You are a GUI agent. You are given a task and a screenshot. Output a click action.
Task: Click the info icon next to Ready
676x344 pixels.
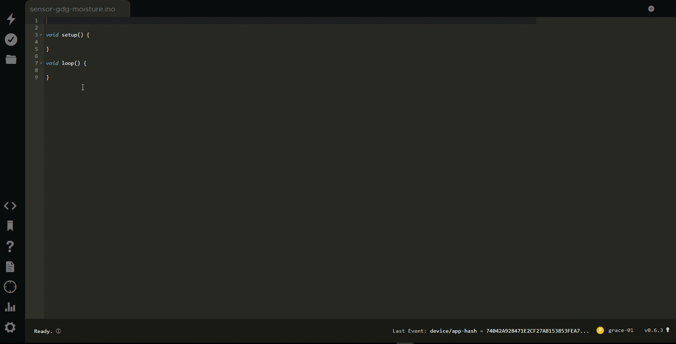tap(58, 331)
